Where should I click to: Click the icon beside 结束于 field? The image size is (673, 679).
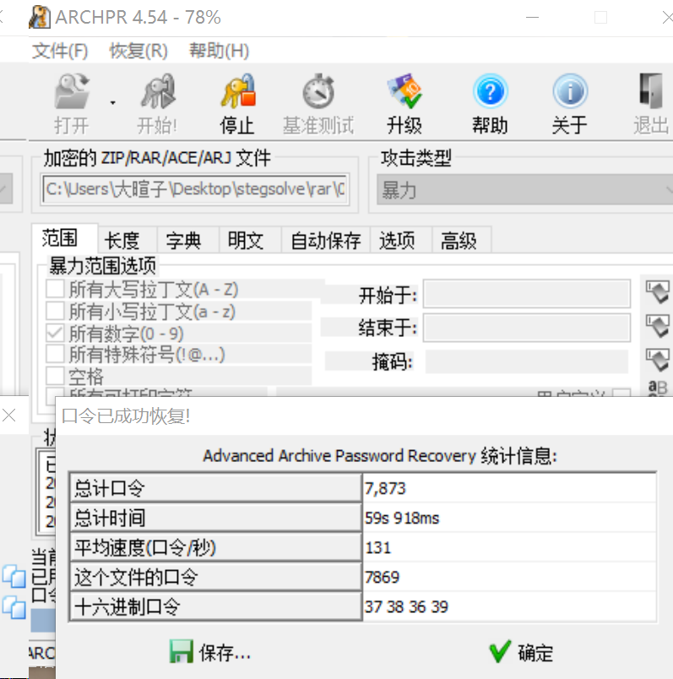tap(658, 326)
